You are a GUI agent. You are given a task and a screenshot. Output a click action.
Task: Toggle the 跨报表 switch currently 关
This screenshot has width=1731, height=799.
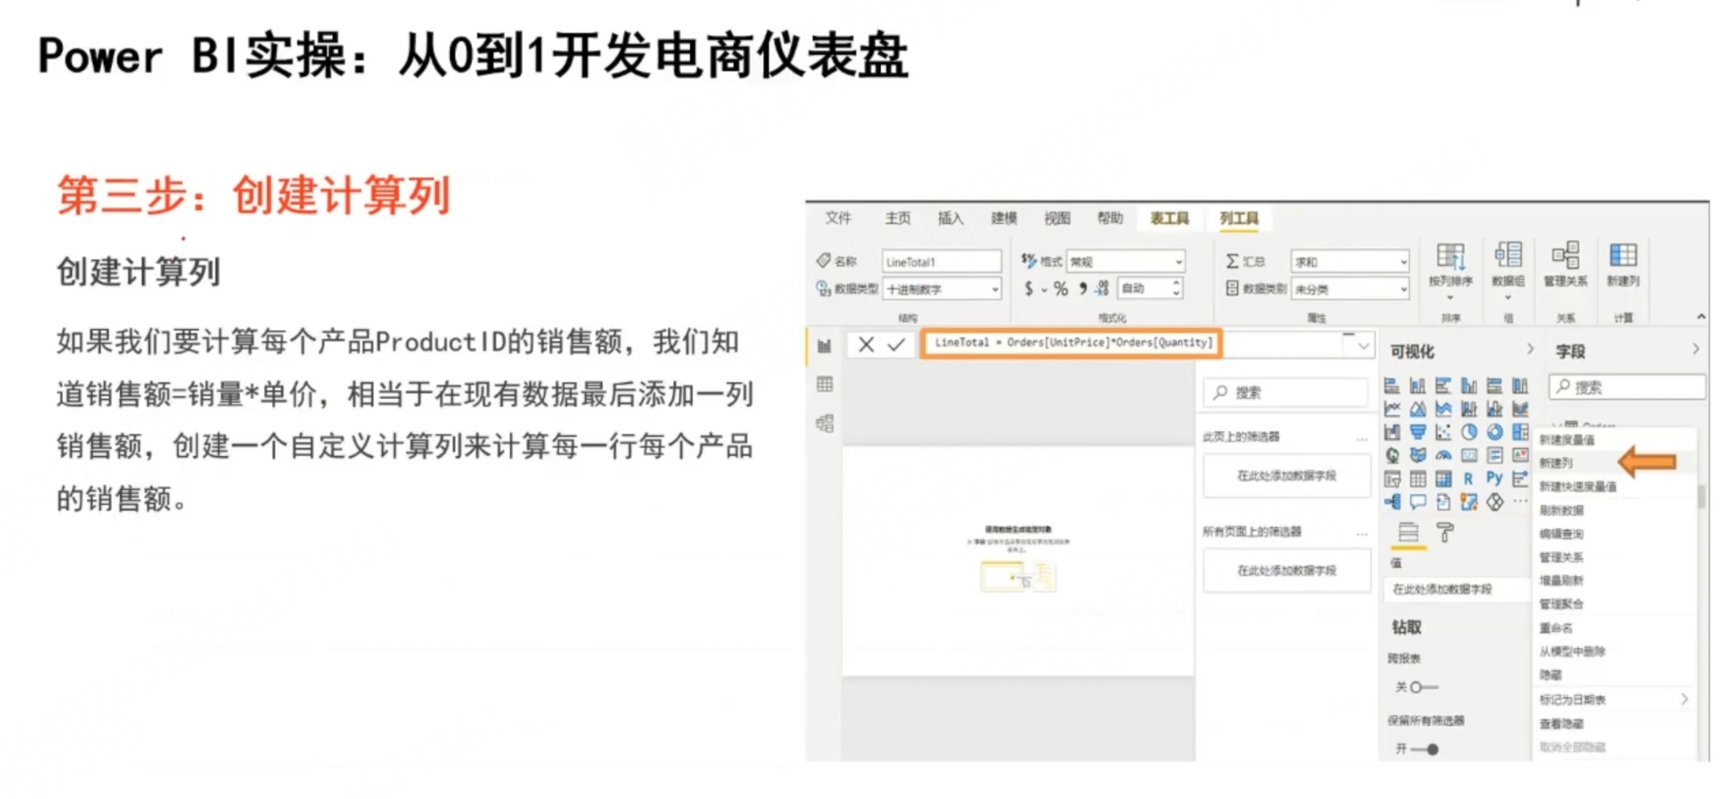(1423, 687)
